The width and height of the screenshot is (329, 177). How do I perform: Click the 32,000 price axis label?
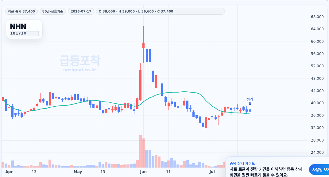point(317,128)
